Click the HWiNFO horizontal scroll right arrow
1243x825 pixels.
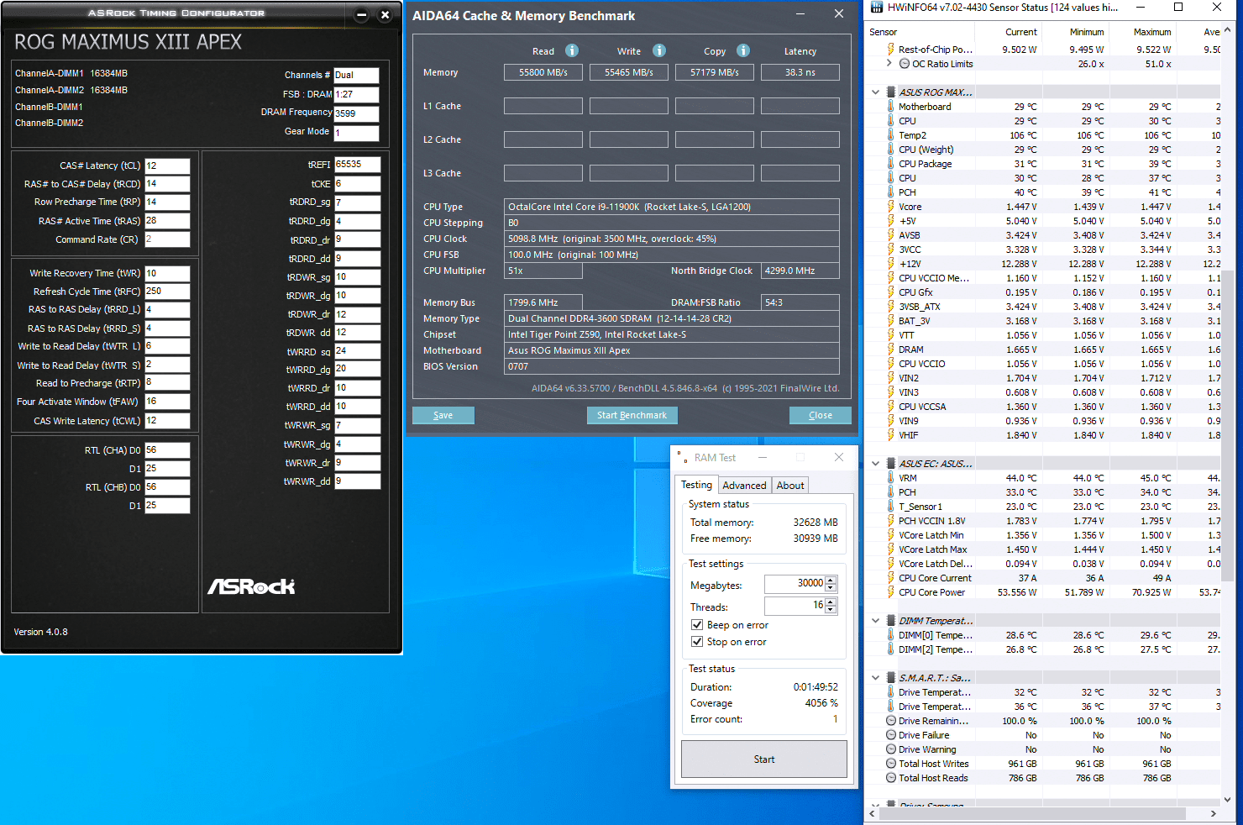pyautogui.click(x=1214, y=814)
